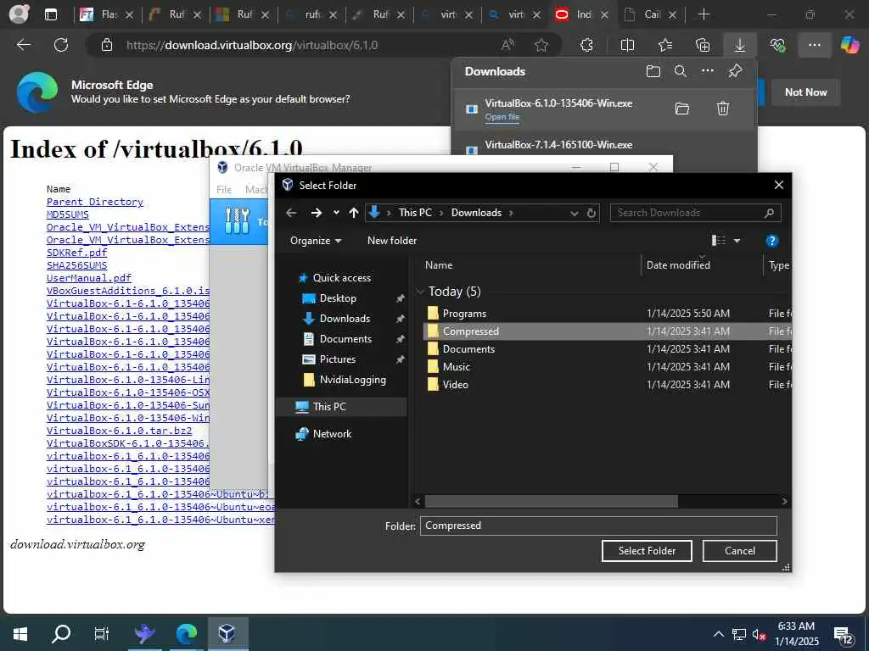
Task: Open taskbar search magnifier
Action: pos(61,633)
